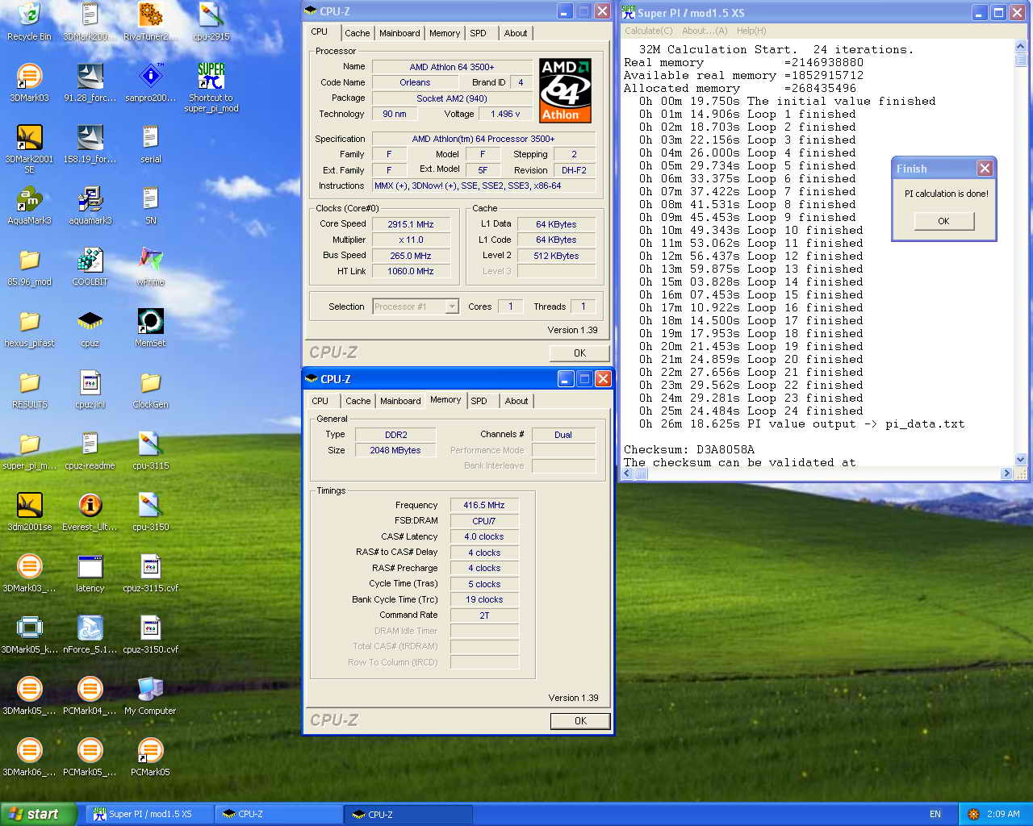Close the Finish dialog with X
Viewport: 1033px width, 826px height.
tap(985, 168)
